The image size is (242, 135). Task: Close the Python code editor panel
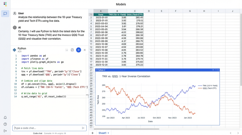(85, 50)
